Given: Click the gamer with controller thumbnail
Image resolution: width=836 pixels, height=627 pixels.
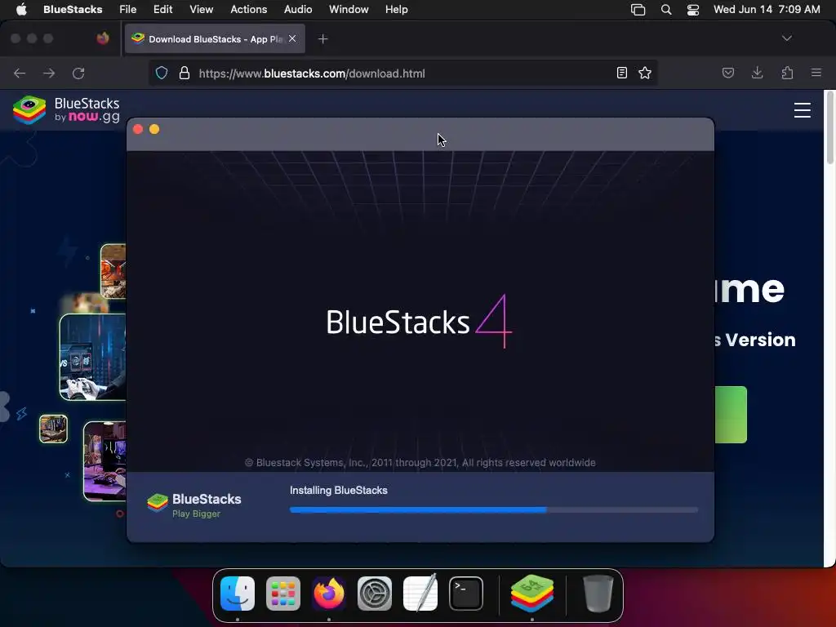Looking at the screenshot, I should (93, 358).
